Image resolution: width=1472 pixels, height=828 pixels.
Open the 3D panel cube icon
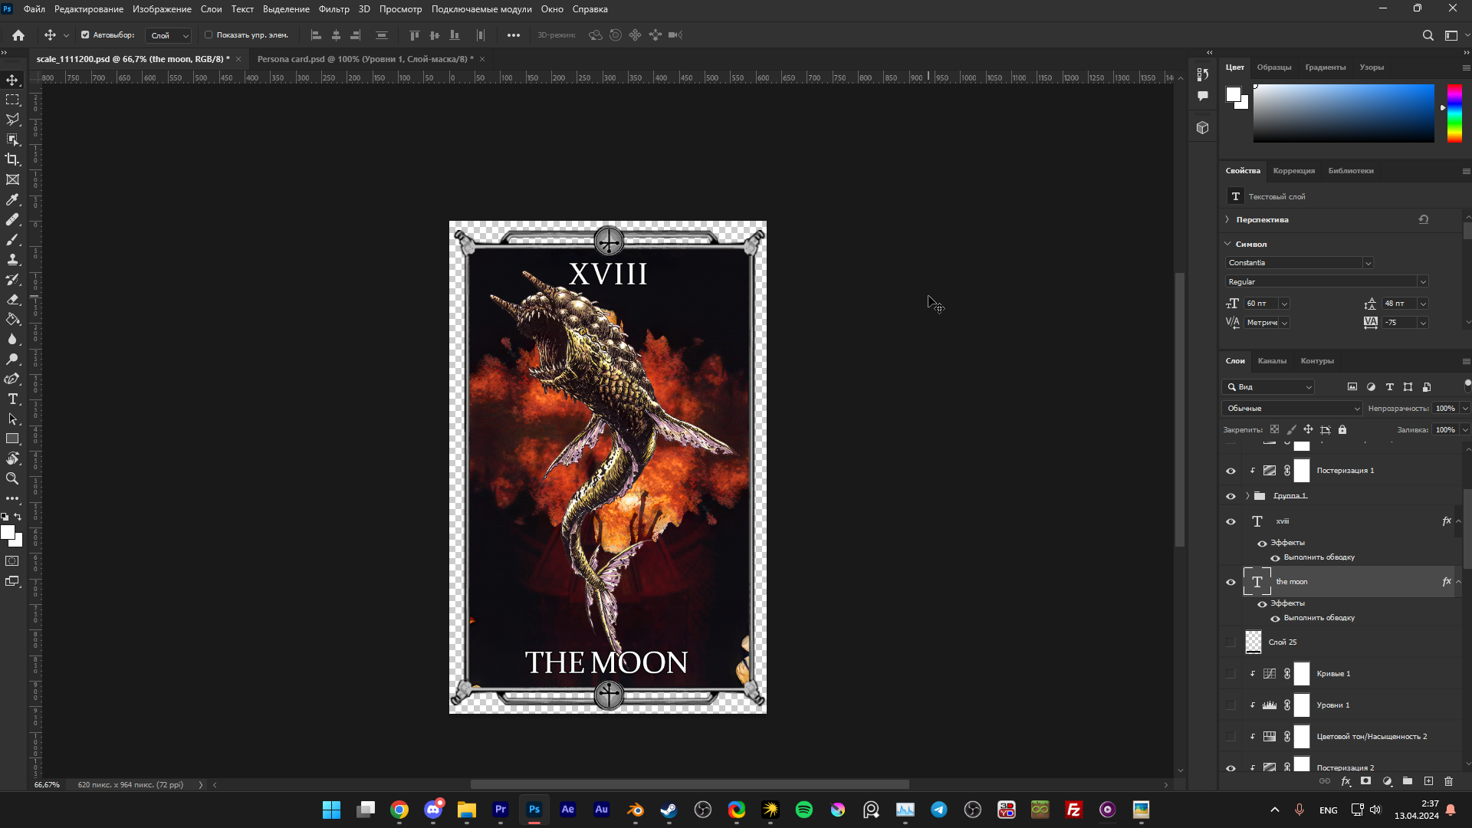point(1202,128)
